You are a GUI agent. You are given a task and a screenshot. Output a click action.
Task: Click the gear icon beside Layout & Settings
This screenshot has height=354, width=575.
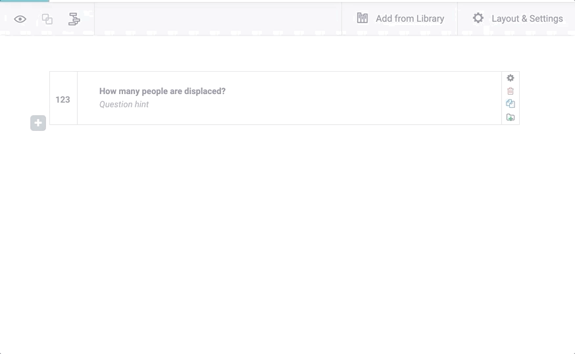click(478, 18)
